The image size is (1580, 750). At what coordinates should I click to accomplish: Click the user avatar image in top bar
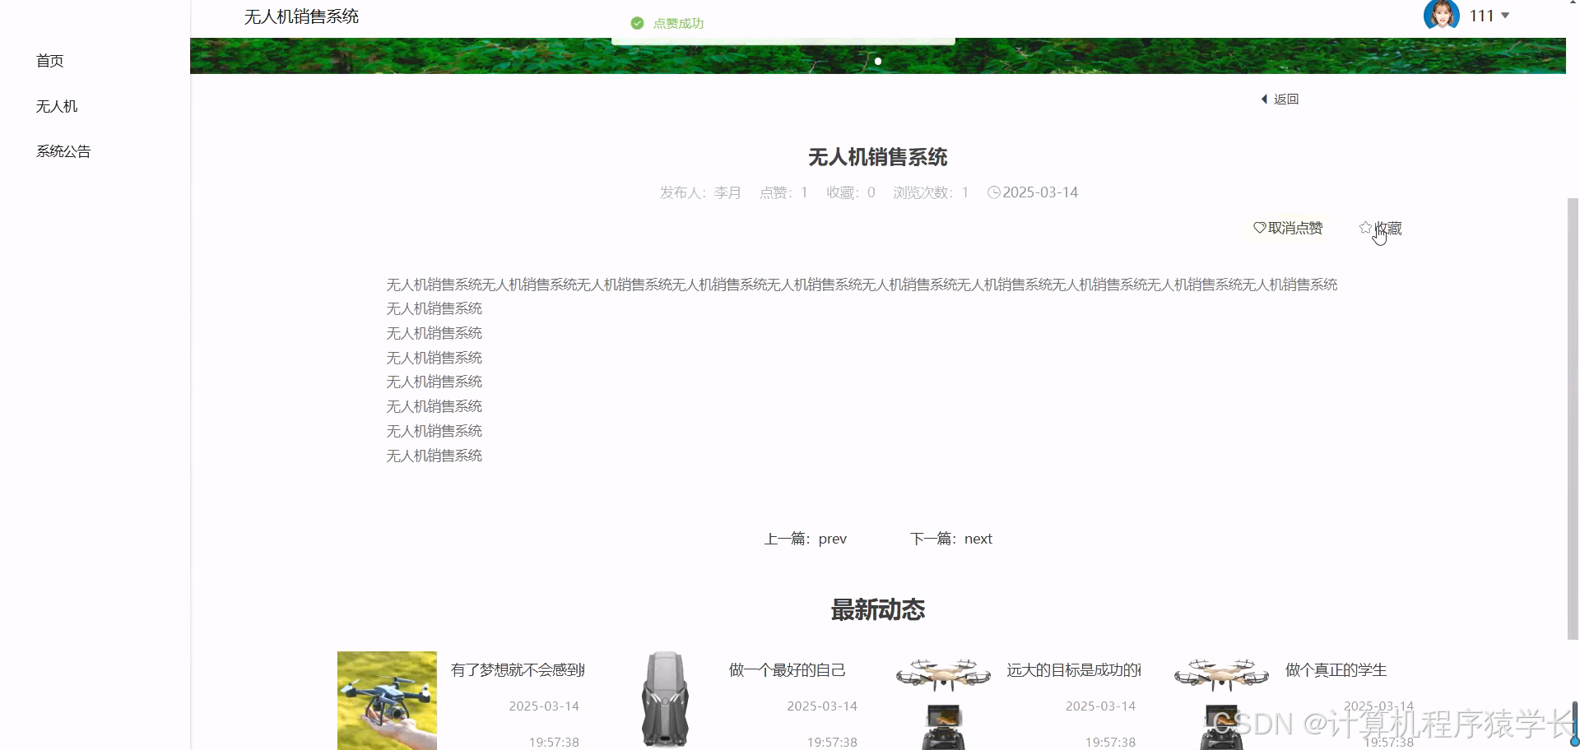pyautogui.click(x=1441, y=15)
